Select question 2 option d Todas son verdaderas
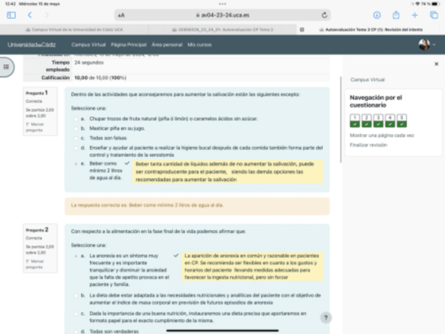 tap(76, 331)
